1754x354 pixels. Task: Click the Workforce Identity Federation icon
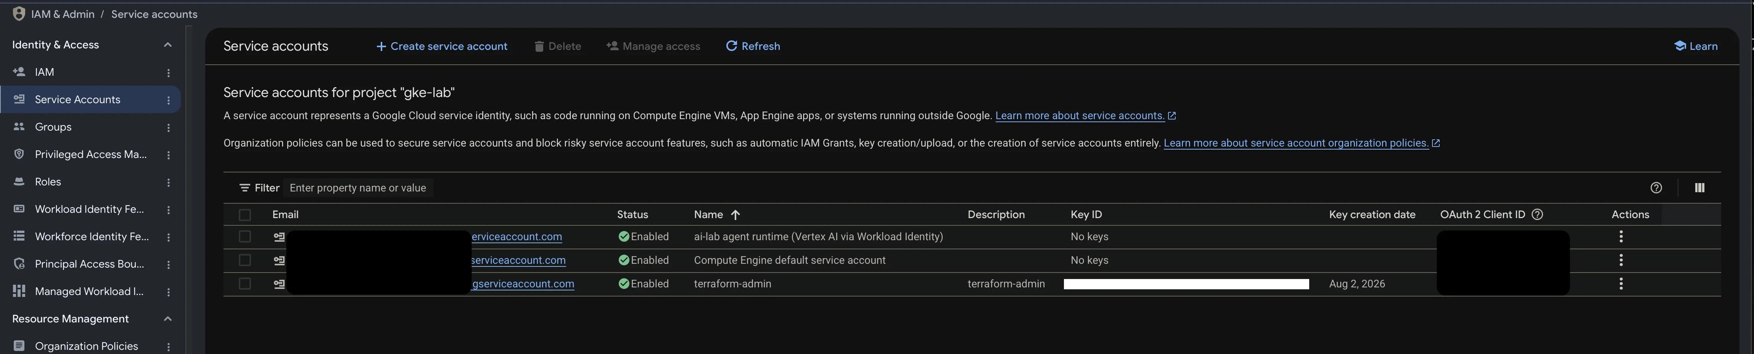(19, 236)
